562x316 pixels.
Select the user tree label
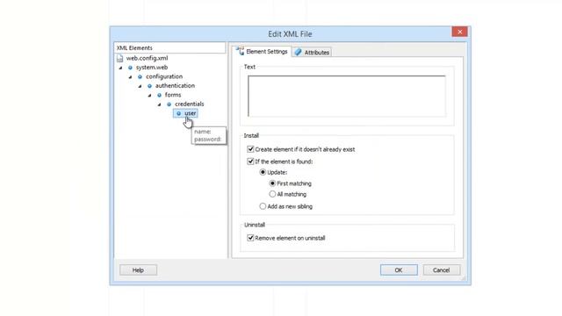(190, 113)
